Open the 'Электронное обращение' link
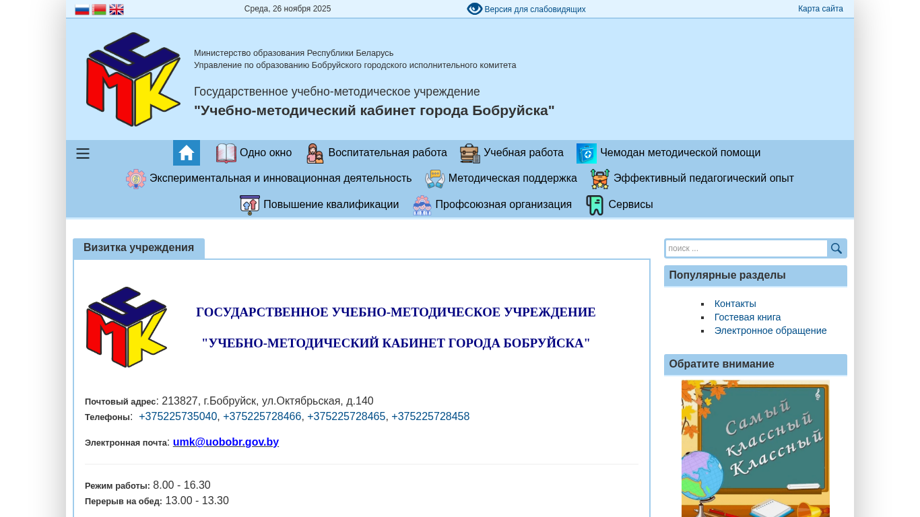 [770, 331]
